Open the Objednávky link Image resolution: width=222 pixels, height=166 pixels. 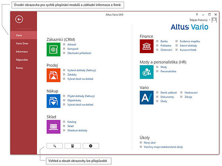74,100
